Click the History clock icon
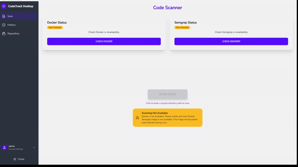The width and height of the screenshot is (298, 167). [4, 25]
